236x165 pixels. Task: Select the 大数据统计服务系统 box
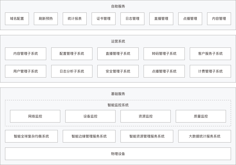pyautogui.click(x=205, y=136)
